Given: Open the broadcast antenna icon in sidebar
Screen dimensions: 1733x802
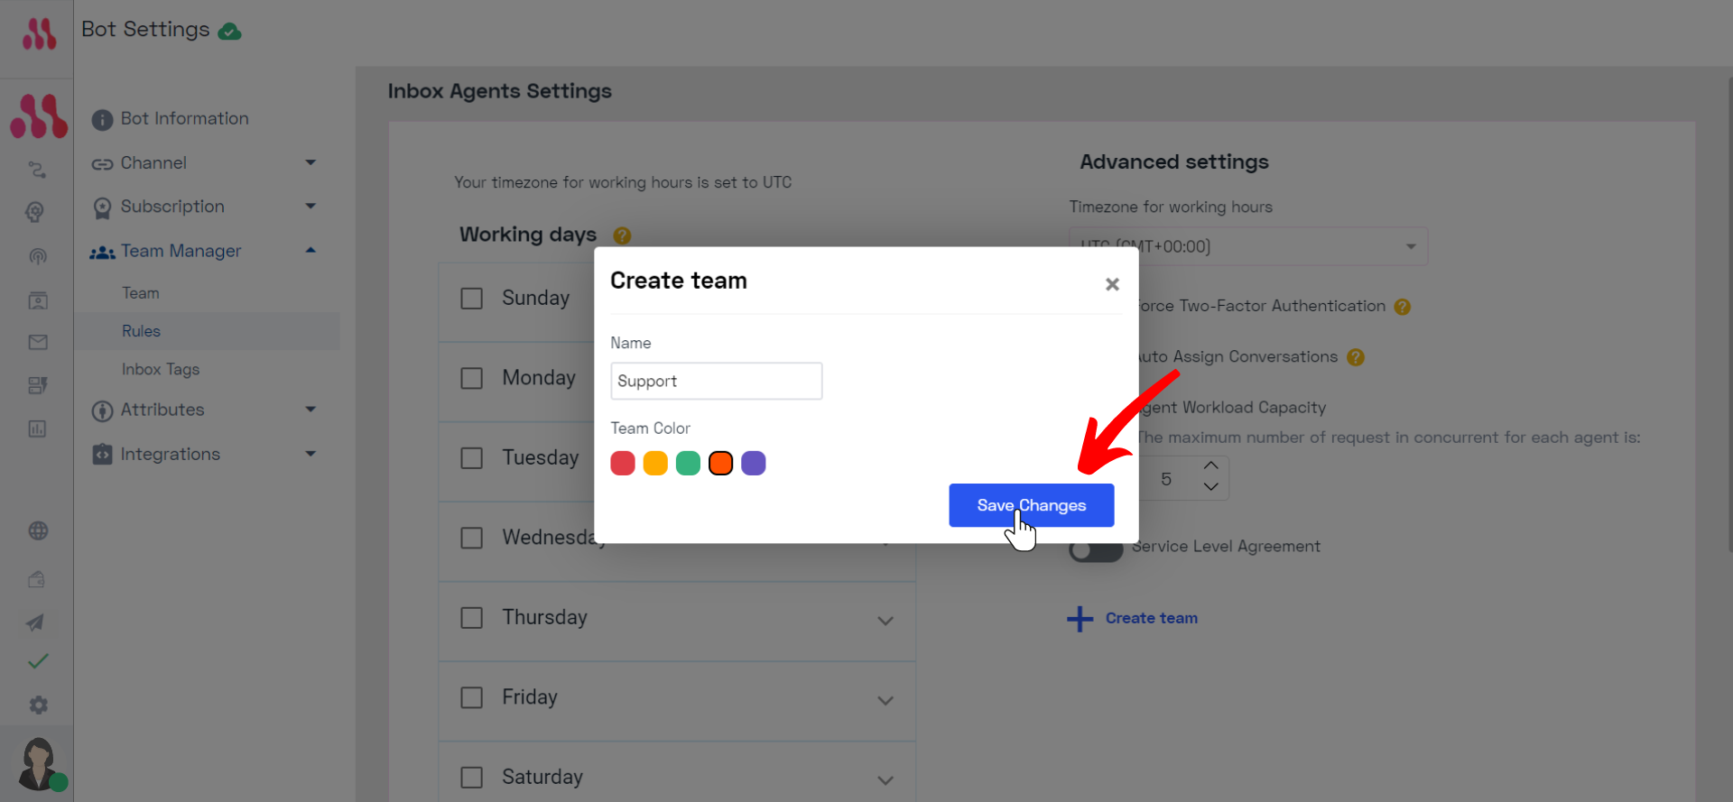Looking at the screenshot, I should coord(38,256).
